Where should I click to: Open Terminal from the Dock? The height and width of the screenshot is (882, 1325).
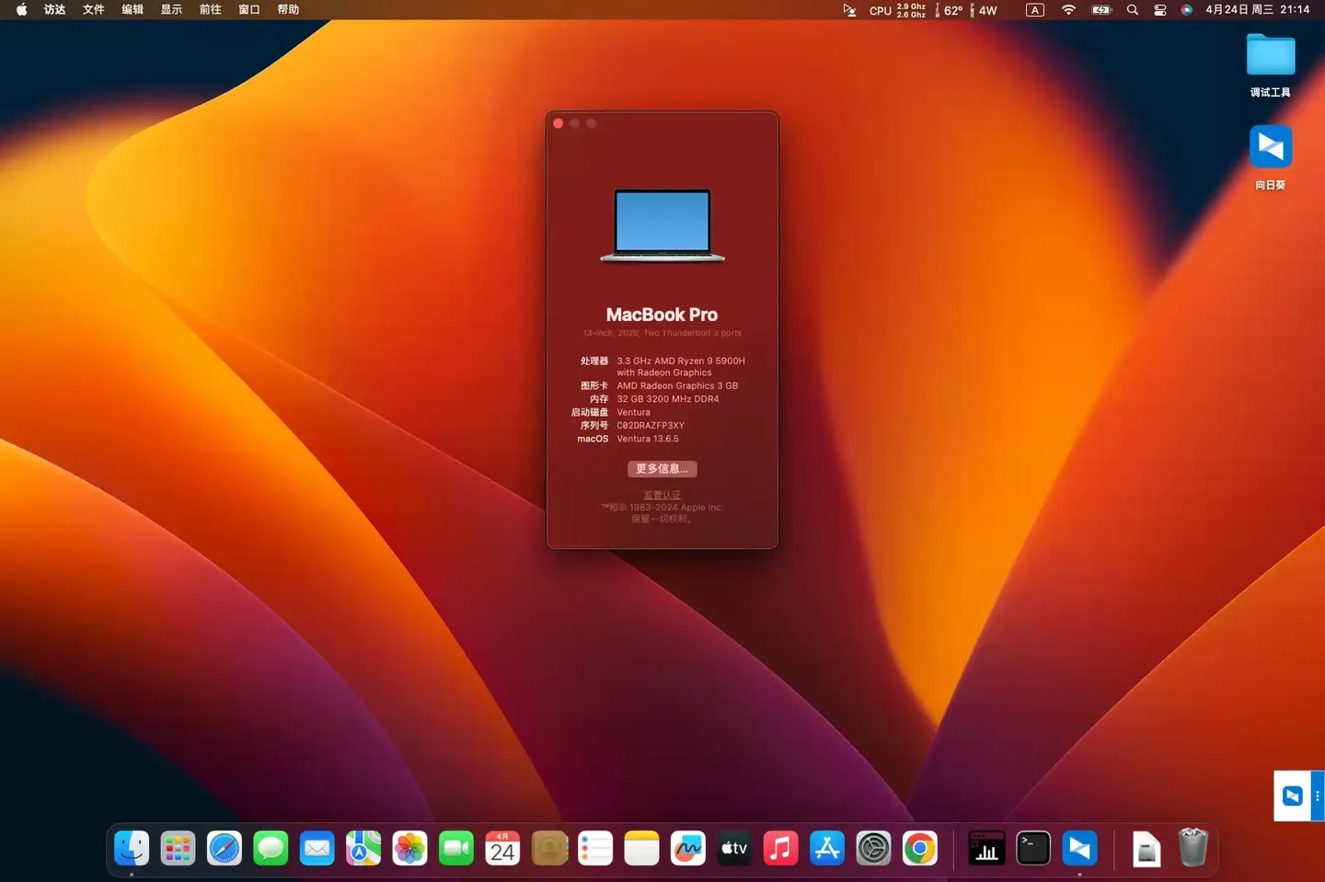click(x=1032, y=848)
